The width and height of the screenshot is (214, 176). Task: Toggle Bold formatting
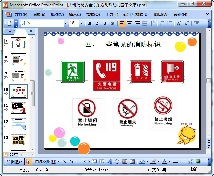pyautogui.click(x=90, y=23)
